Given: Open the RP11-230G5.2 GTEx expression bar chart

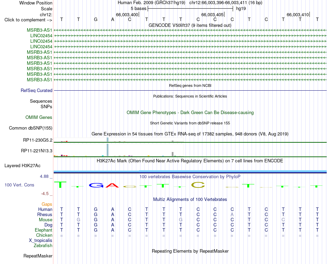Looking at the screenshot, I should click(118, 140).
